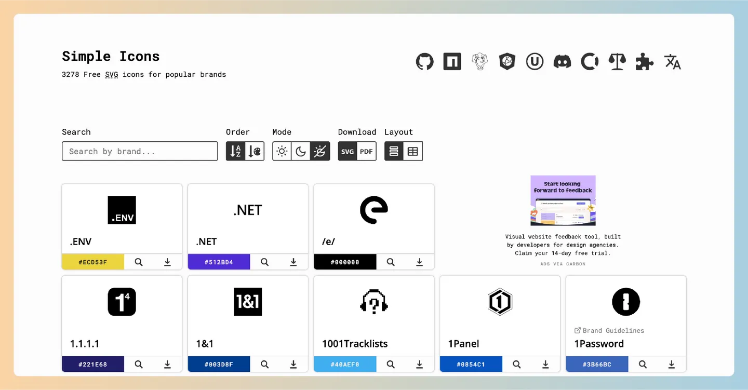Preview the .NET icon with magnifier
Screen dimensions: 748x390
[264, 262]
